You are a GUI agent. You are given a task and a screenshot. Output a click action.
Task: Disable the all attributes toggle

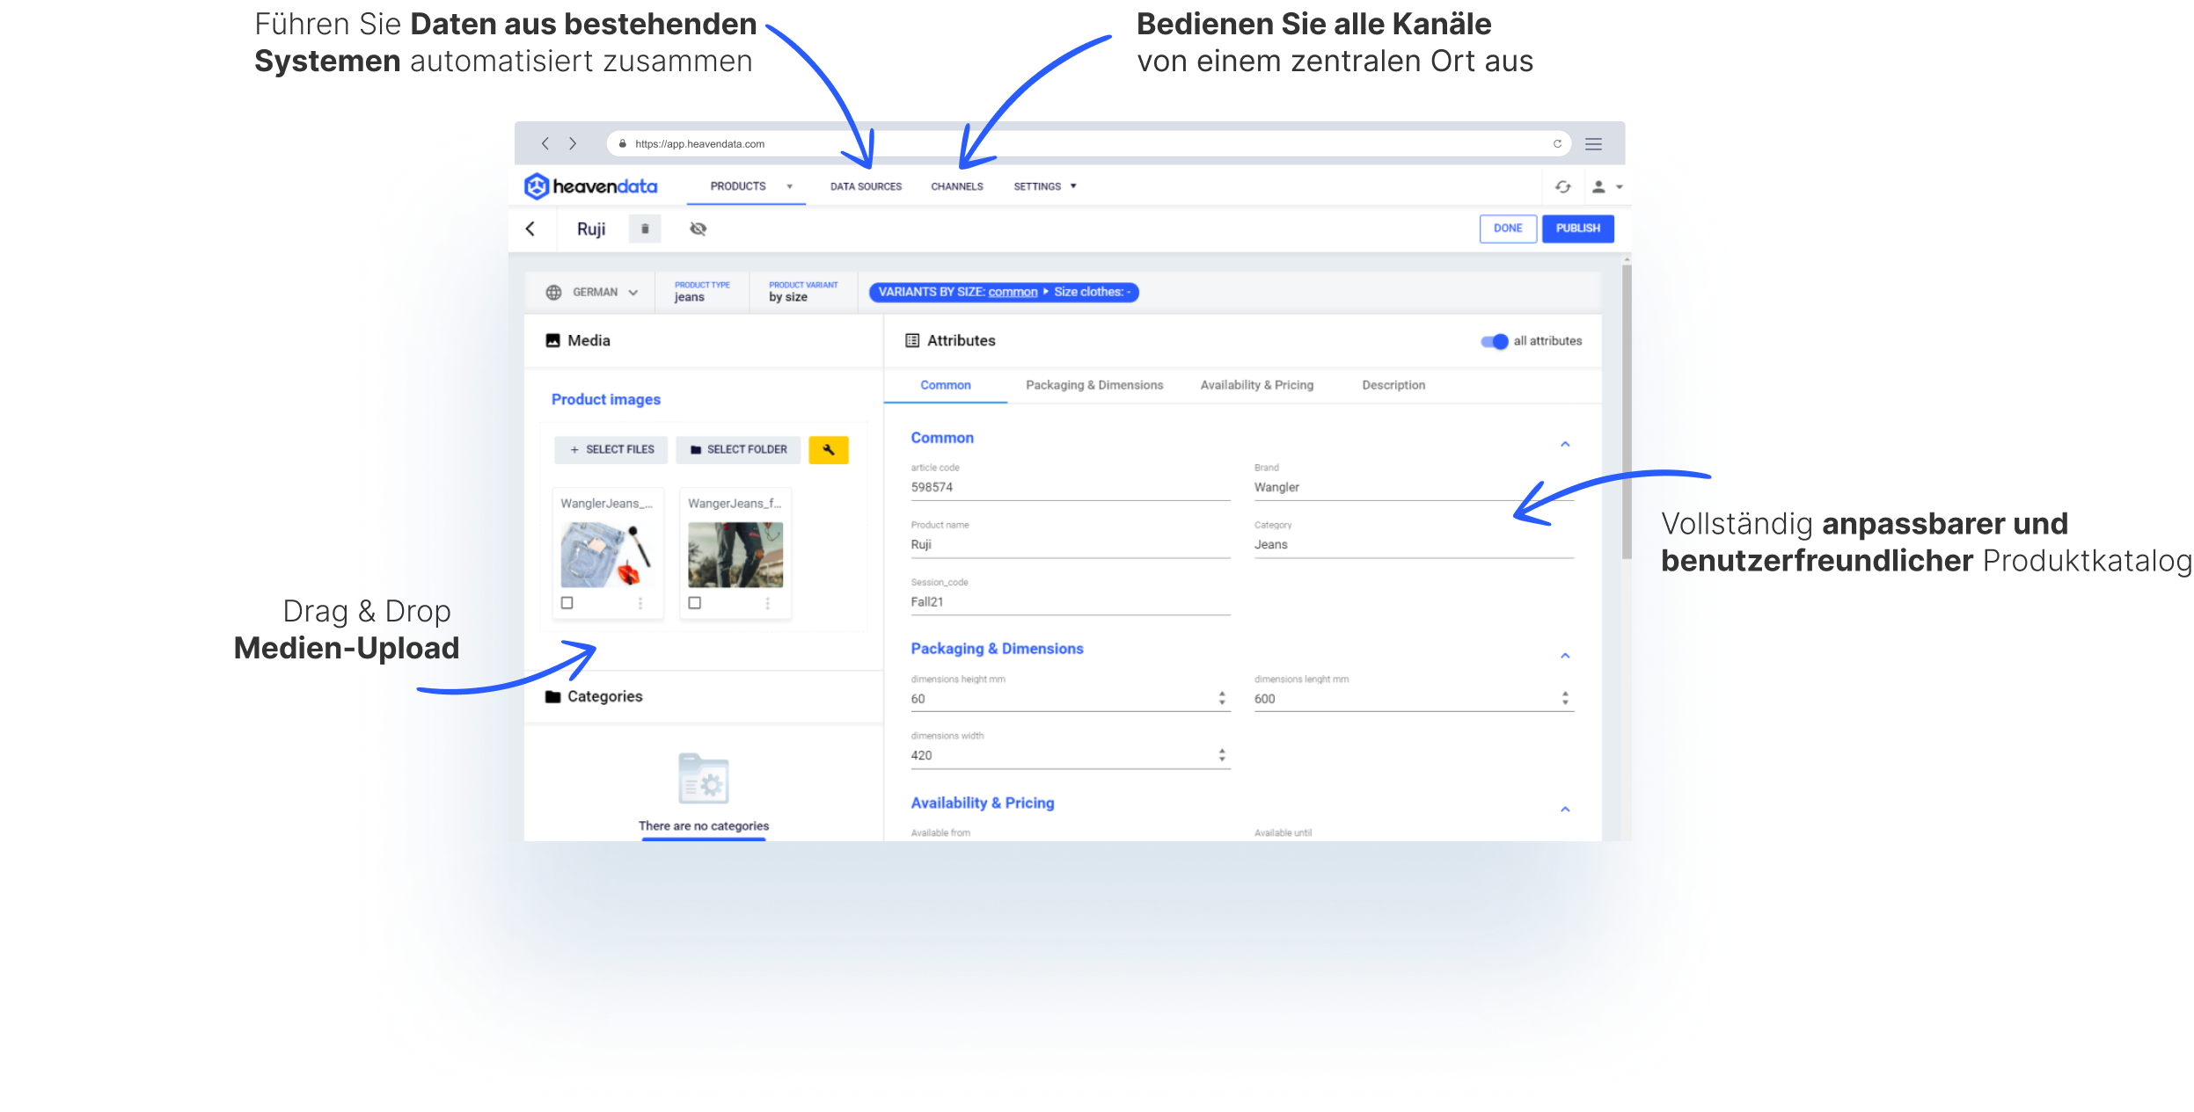(x=1494, y=341)
